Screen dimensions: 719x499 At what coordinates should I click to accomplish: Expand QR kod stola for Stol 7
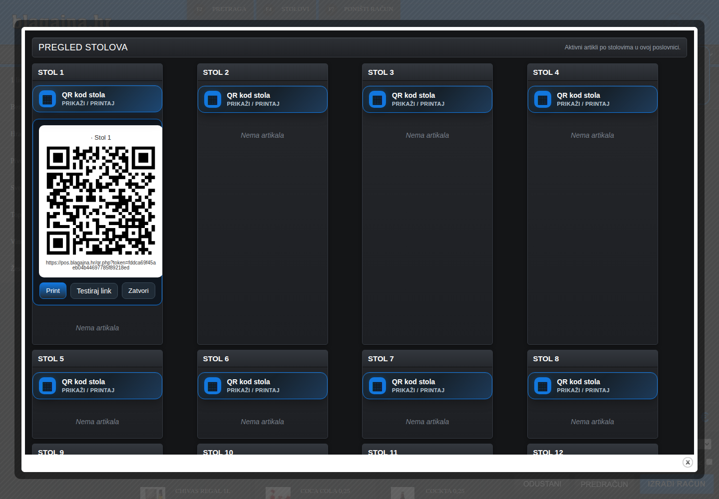427,386
